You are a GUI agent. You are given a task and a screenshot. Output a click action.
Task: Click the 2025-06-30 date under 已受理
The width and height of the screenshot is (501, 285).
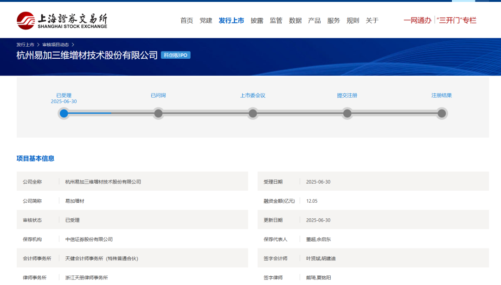64,101
